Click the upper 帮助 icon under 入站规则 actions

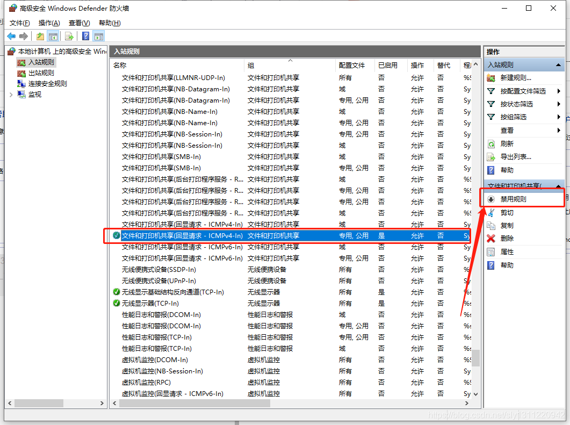[x=491, y=170]
